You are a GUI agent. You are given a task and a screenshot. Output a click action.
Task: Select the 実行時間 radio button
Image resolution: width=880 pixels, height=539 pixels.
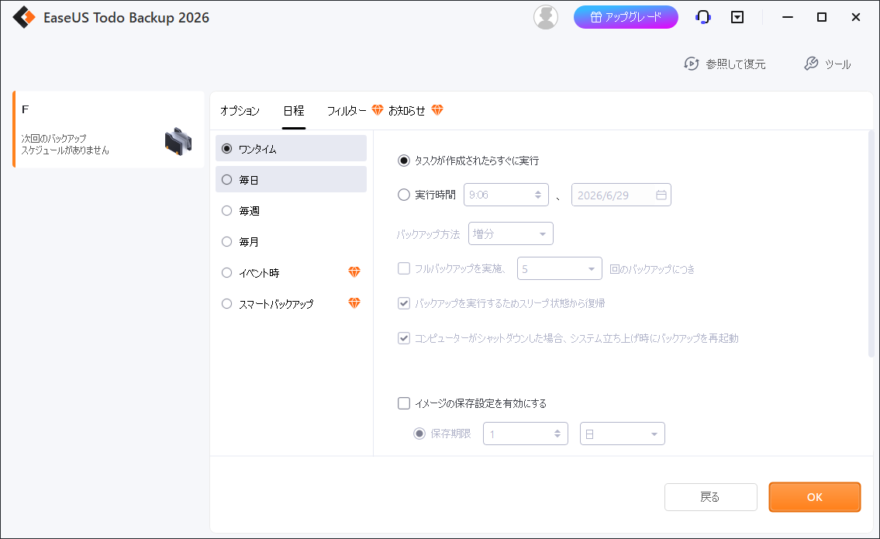403,195
